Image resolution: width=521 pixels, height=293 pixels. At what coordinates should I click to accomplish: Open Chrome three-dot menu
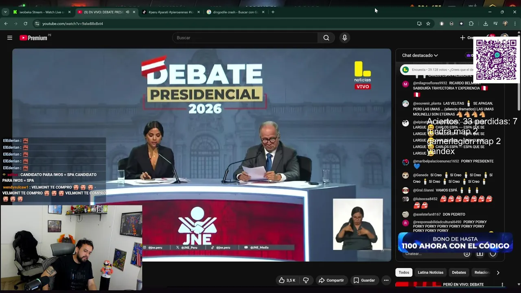515,24
